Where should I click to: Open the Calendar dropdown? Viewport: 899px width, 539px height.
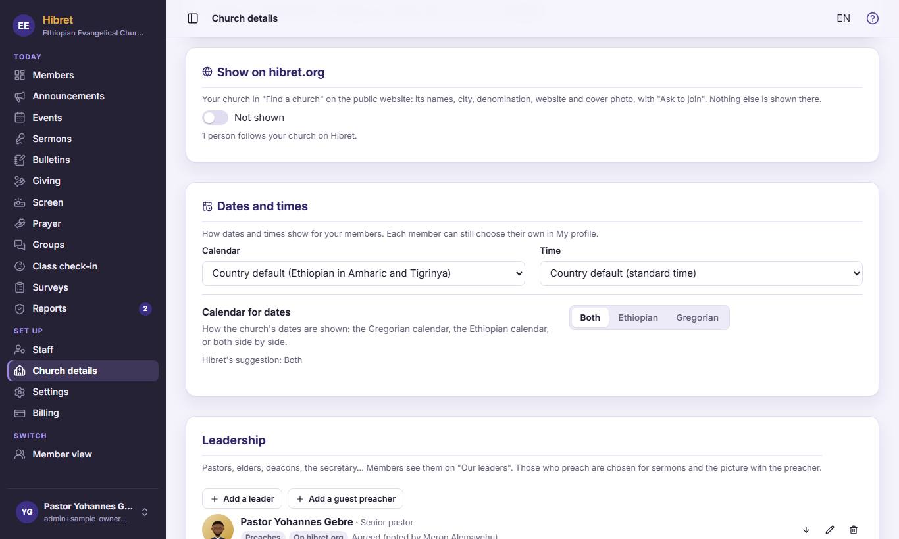tap(363, 273)
